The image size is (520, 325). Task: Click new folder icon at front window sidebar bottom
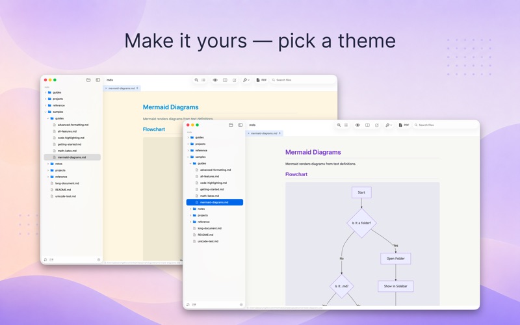click(x=194, y=304)
